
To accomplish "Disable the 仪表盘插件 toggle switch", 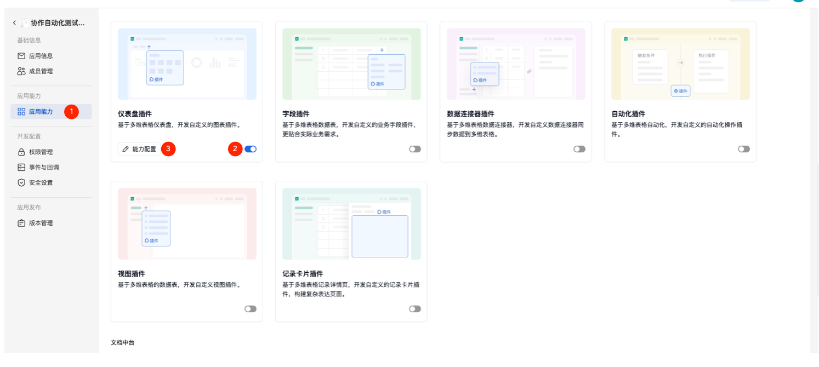I will [251, 149].
